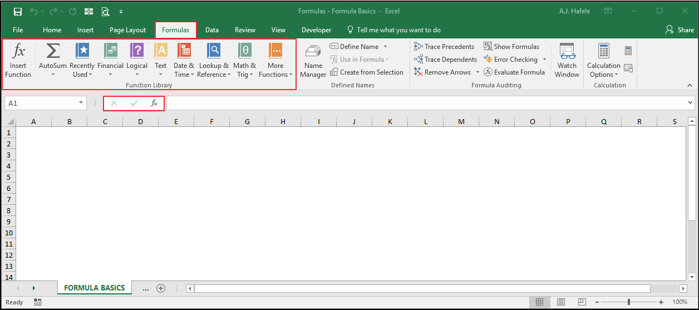Click the Save icon in title bar

[18, 11]
